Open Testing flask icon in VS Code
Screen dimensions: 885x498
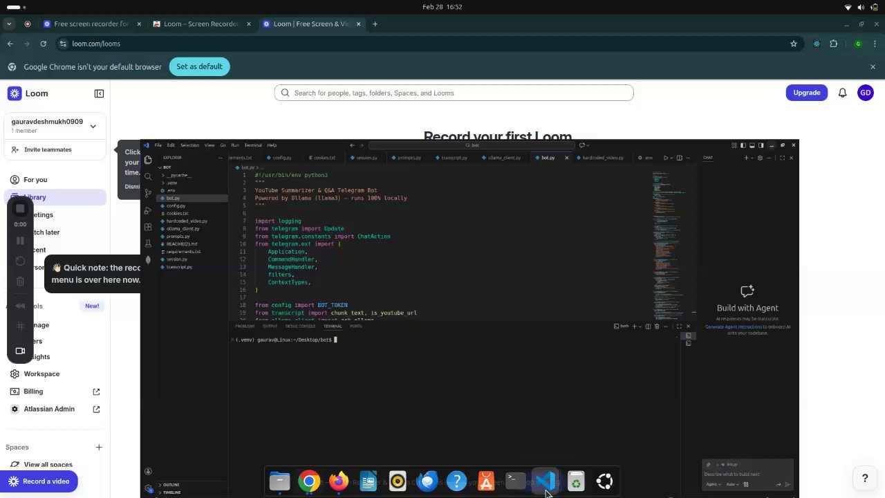pos(148,243)
